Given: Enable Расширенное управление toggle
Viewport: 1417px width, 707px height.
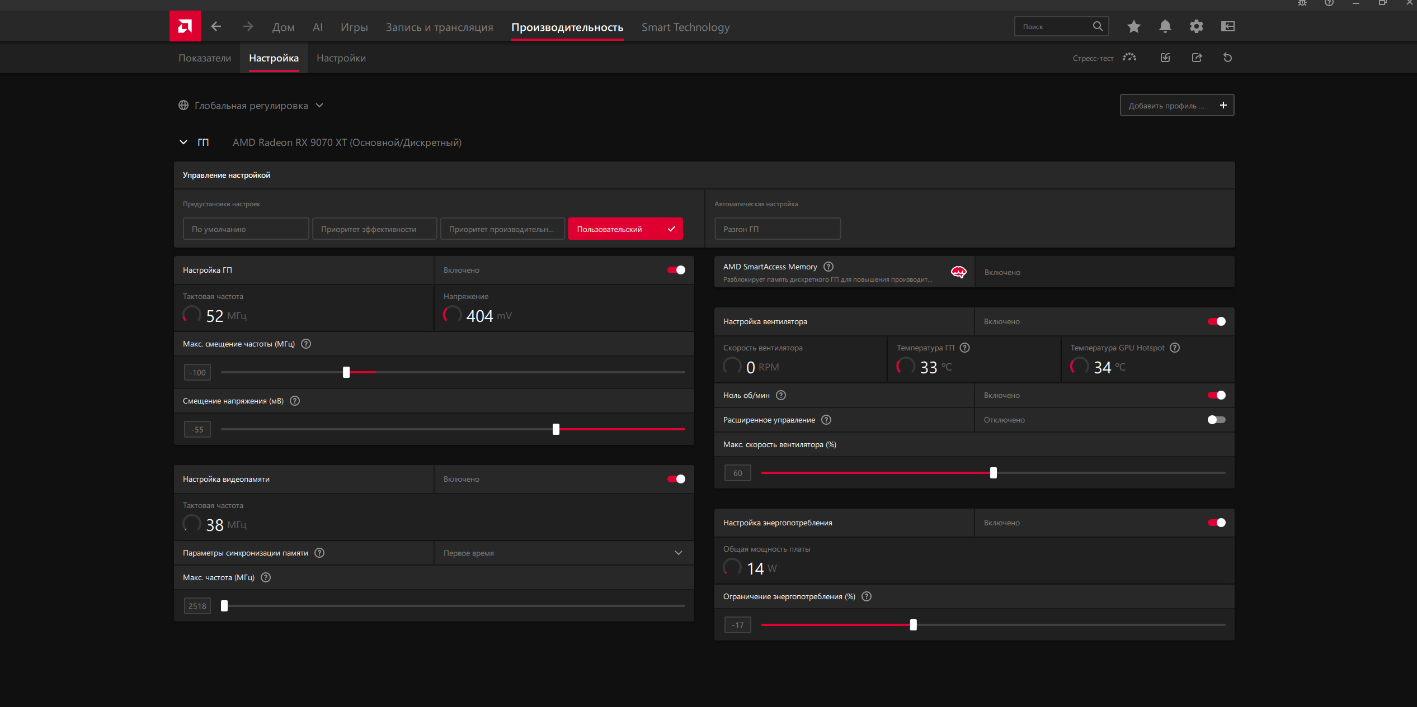Looking at the screenshot, I should (x=1216, y=420).
